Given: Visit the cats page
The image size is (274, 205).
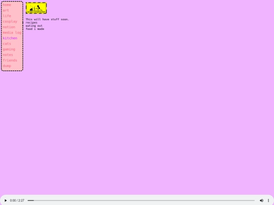Looking at the screenshot, I should 7,44.
